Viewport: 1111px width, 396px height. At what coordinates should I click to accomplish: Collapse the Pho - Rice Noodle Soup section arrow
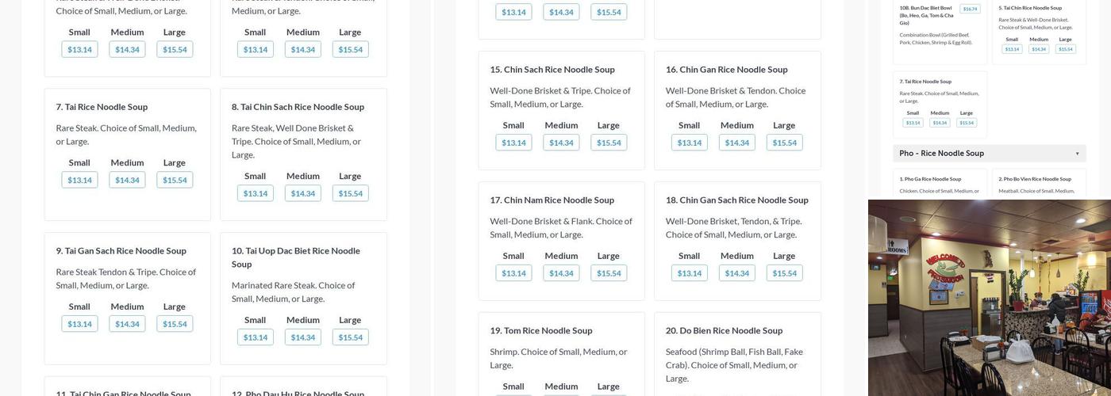coord(1077,154)
